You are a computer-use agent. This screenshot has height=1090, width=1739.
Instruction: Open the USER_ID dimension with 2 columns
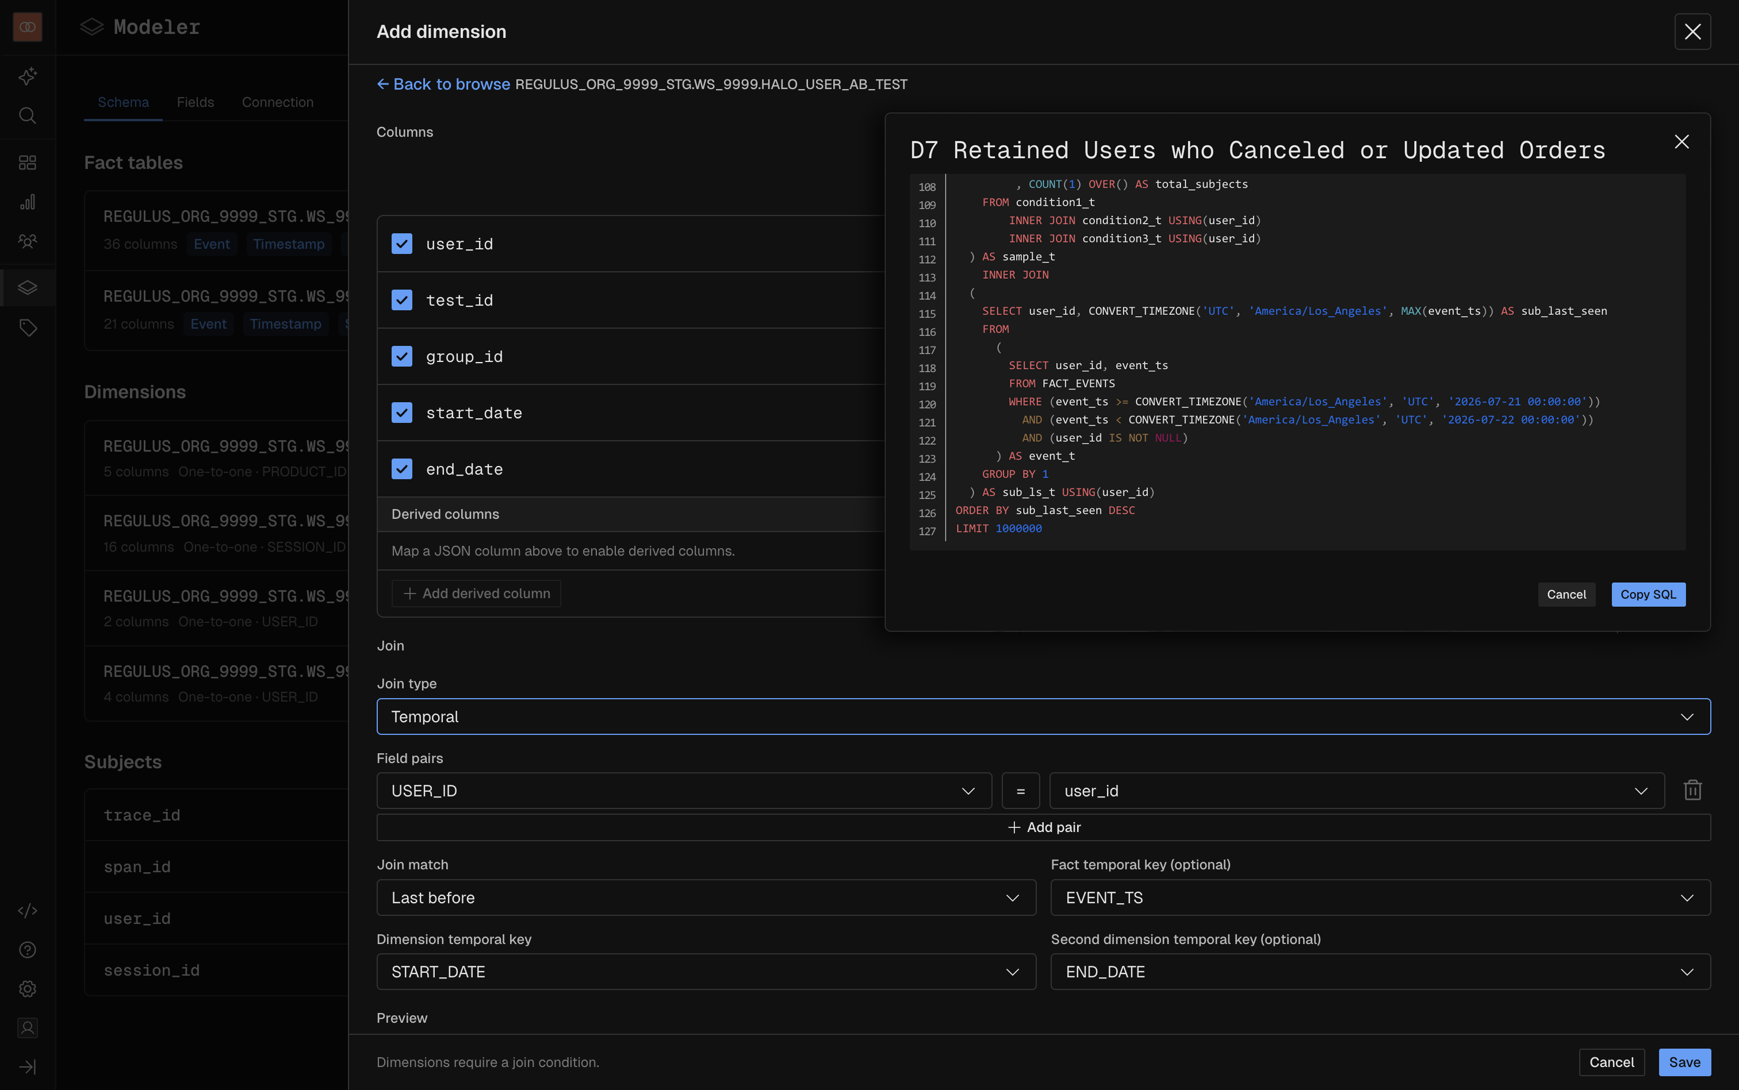(x=216, y=608)
